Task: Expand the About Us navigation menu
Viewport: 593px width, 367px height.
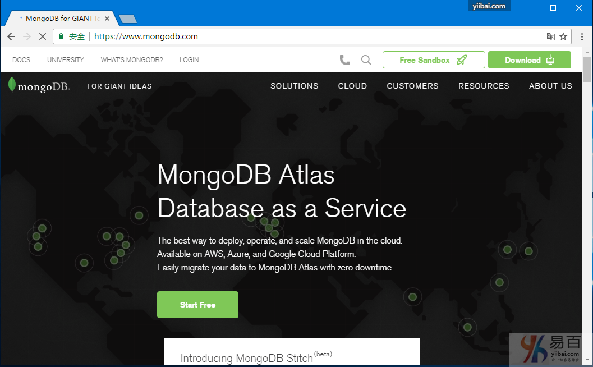Action: click(550, 86)
